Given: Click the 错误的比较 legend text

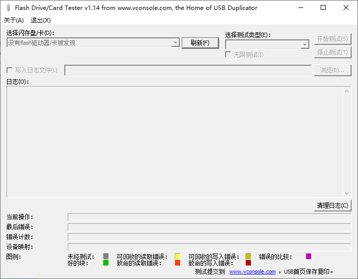Looking at the screenshot, I should click(x=275, y=257).
